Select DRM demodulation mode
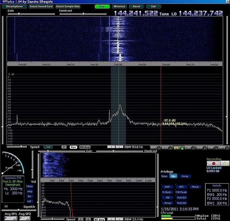Image resolution: width=230 pixels, height=221 pixels. (x=224, y=148)
